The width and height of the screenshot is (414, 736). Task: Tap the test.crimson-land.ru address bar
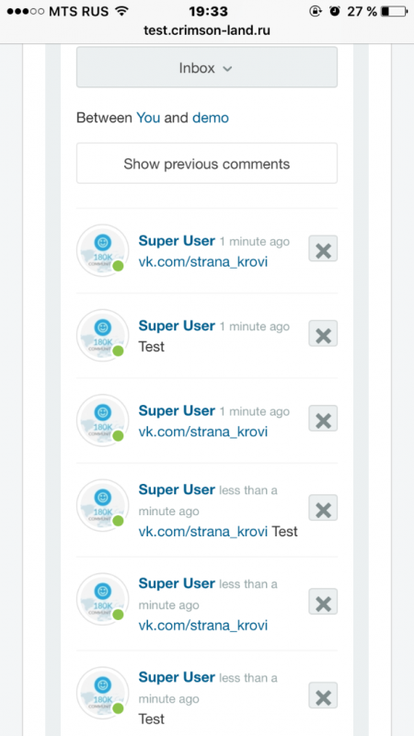tap(206, 30)
